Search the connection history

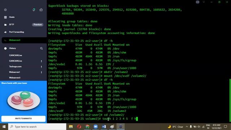(x=42, y=48)
